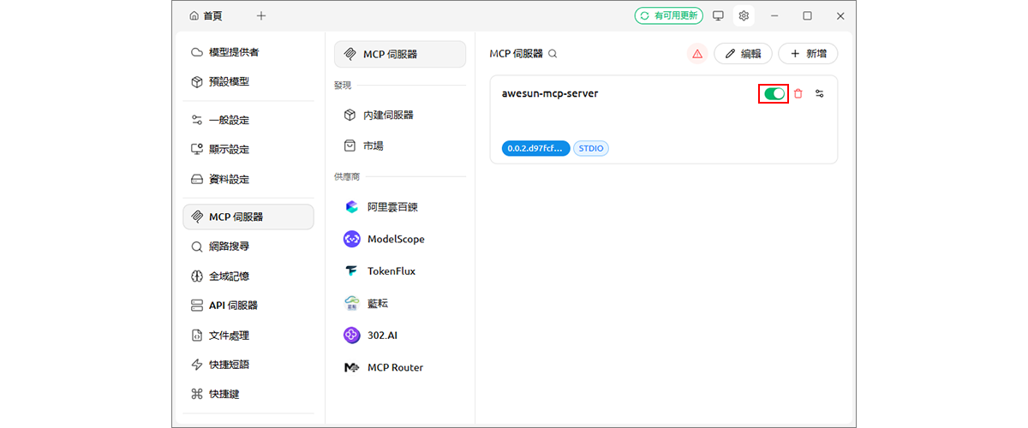Image resolution: width=1028 pixels, height=428 pixels.
Task: Select MCP 伺服器 in middle panel
Action: (400, 54)
